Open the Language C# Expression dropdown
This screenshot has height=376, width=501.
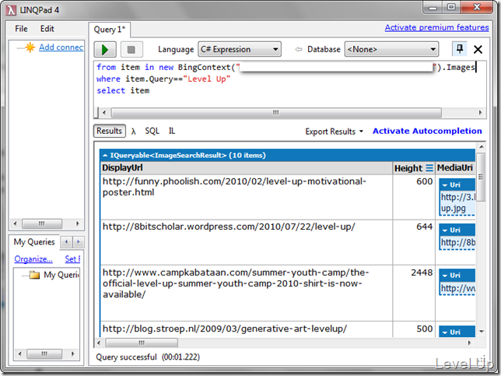point(240,49)
